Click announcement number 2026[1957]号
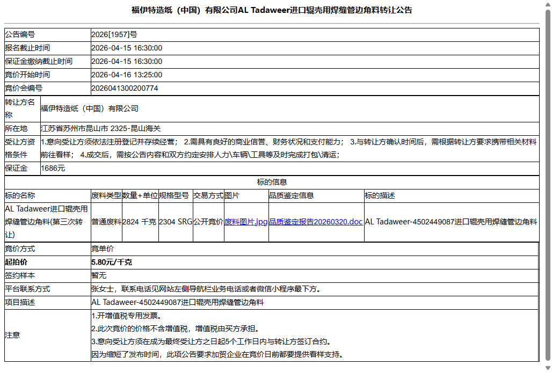Image resolution: width=552 pixels, height=372 pixels. point(114,34)
